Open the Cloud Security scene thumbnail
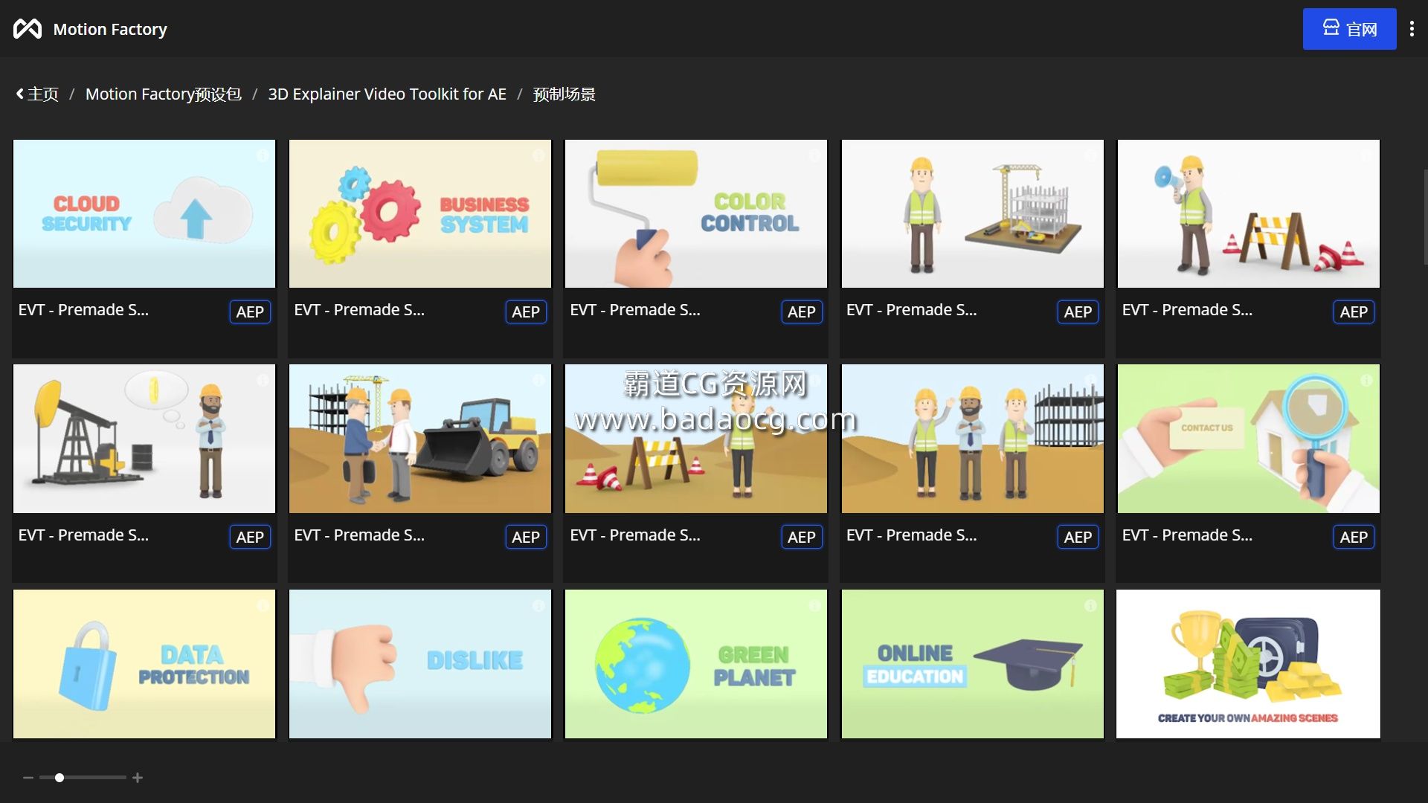This screenshot has height=803, width=1428. [144, 214]
